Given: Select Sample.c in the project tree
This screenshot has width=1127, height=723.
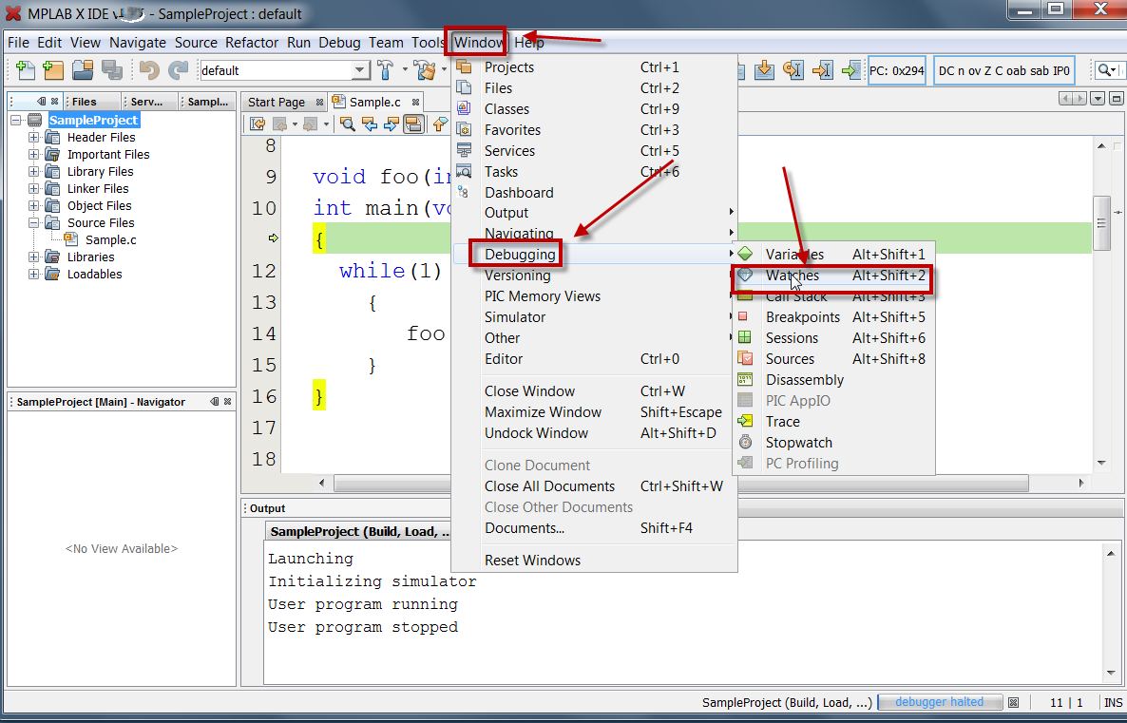Looking at the screenshot, I should [110, 240].
